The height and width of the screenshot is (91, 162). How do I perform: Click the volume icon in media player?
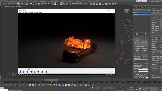pos(108,71)
